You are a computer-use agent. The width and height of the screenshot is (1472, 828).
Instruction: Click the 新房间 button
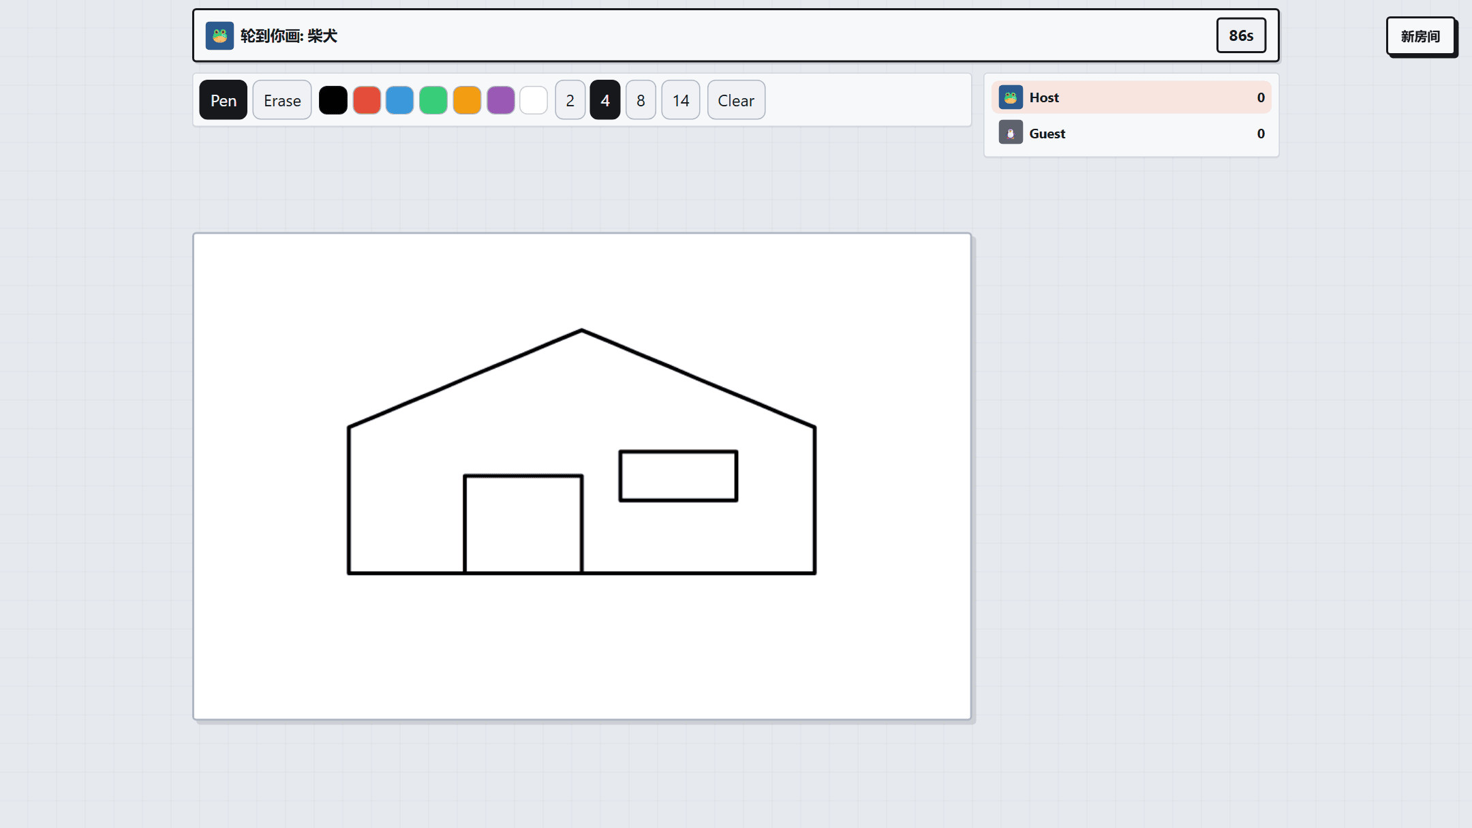(1421, 36)
